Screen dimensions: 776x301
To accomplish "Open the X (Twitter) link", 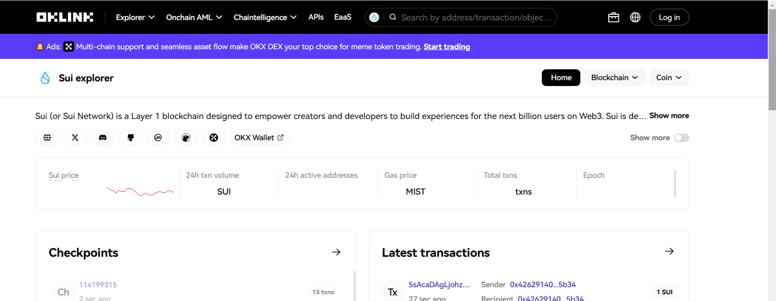I will point(75,138).
